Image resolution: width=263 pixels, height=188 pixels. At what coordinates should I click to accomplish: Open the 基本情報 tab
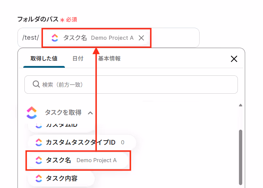[x=109, y=59]
